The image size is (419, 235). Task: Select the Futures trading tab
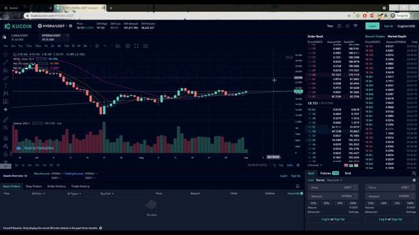[x=325, y=173]
